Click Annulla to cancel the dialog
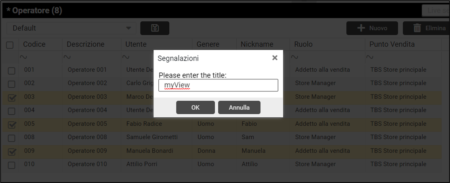 (x=239, y=107)
